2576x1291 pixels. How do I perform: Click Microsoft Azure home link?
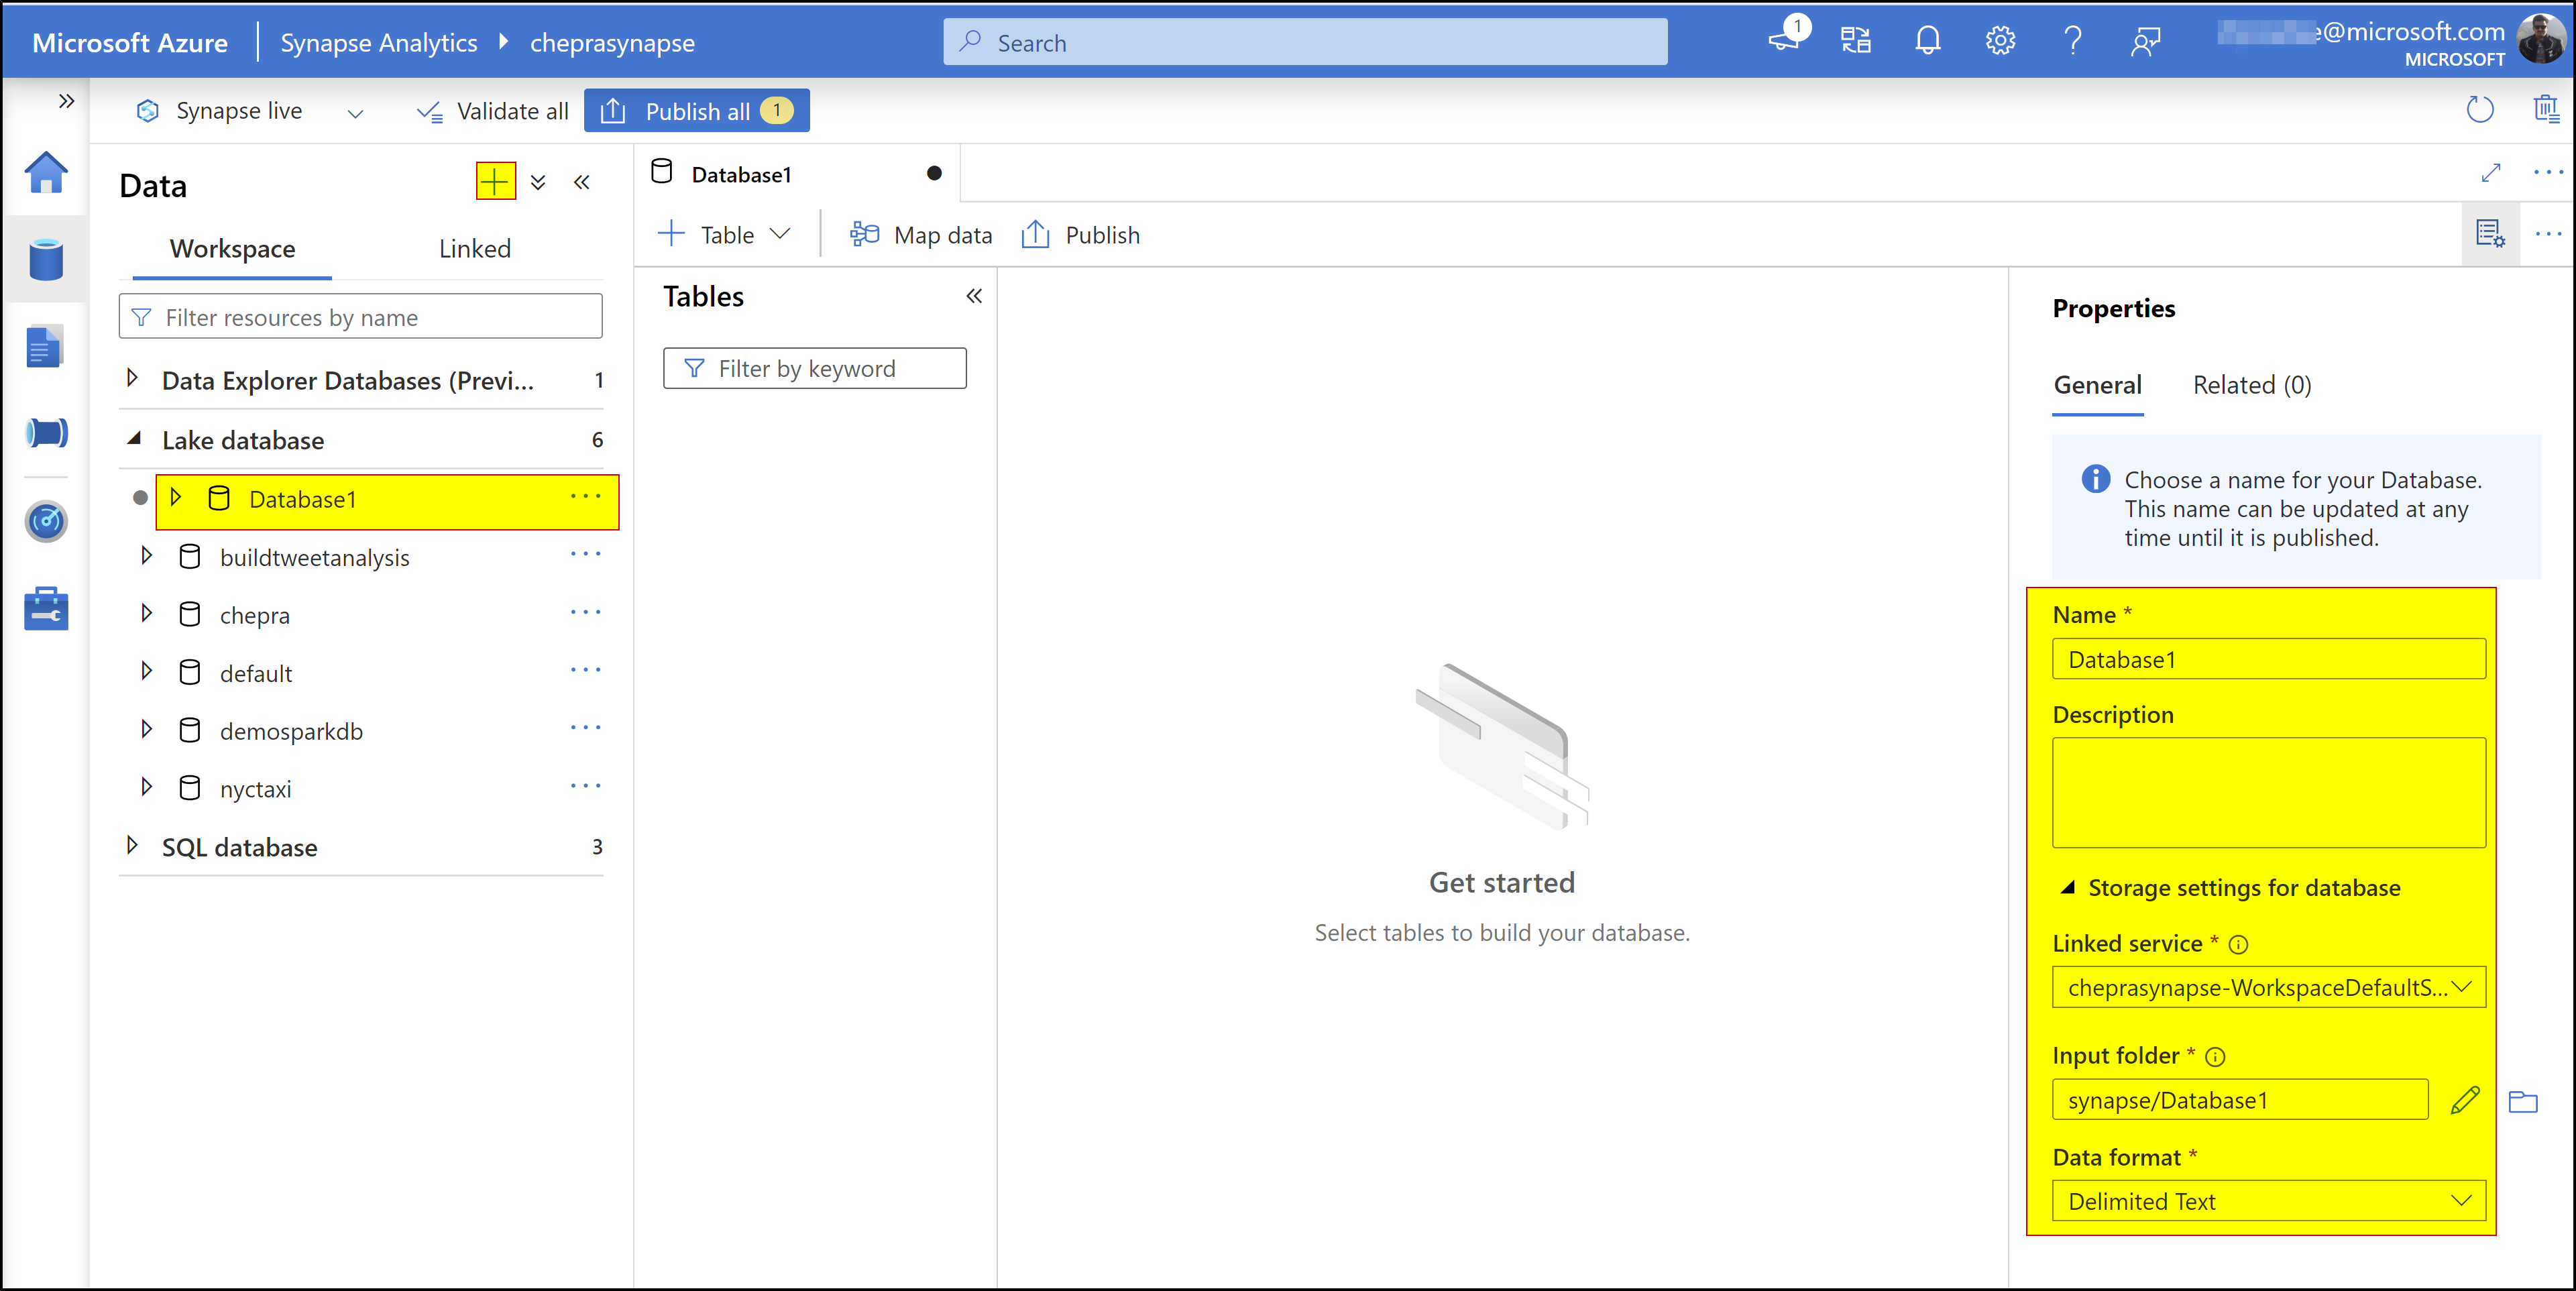(x=130, y=42)
